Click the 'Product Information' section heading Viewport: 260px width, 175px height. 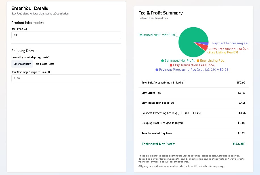pos(27,23)
